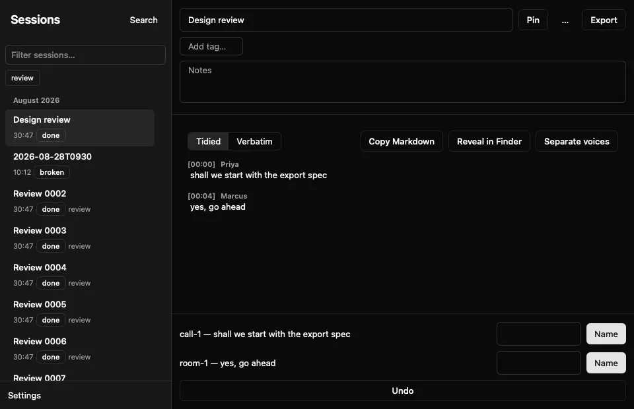Select the August 2026 group heading
The width and height of the screenshot is (634, 409).
point(36,100)
